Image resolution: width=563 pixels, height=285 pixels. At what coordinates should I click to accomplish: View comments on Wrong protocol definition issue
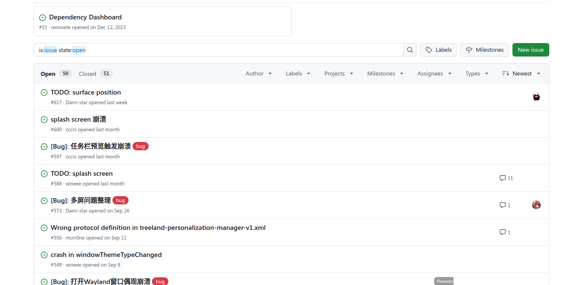tap(505, 232)
